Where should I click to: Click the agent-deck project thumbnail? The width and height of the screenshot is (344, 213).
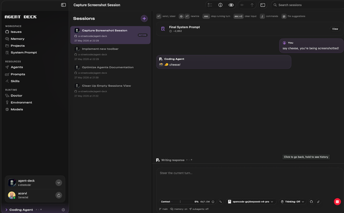pyautogui.click(x=12, y=183)
